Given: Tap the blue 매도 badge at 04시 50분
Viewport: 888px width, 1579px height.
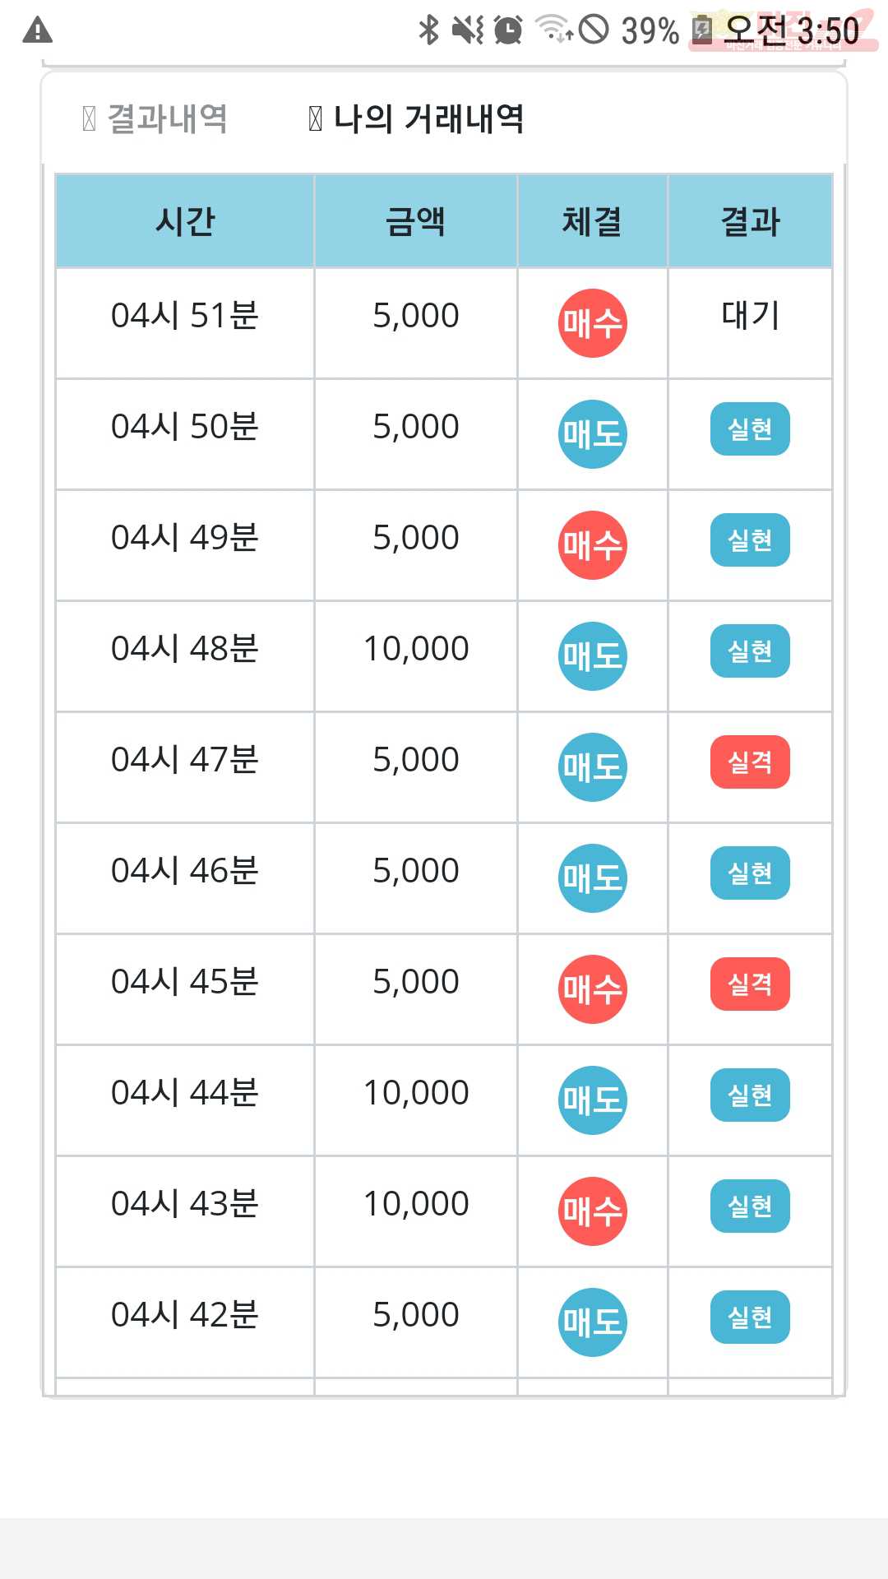Looking at the screenshot, I should [x=592, y=434].
